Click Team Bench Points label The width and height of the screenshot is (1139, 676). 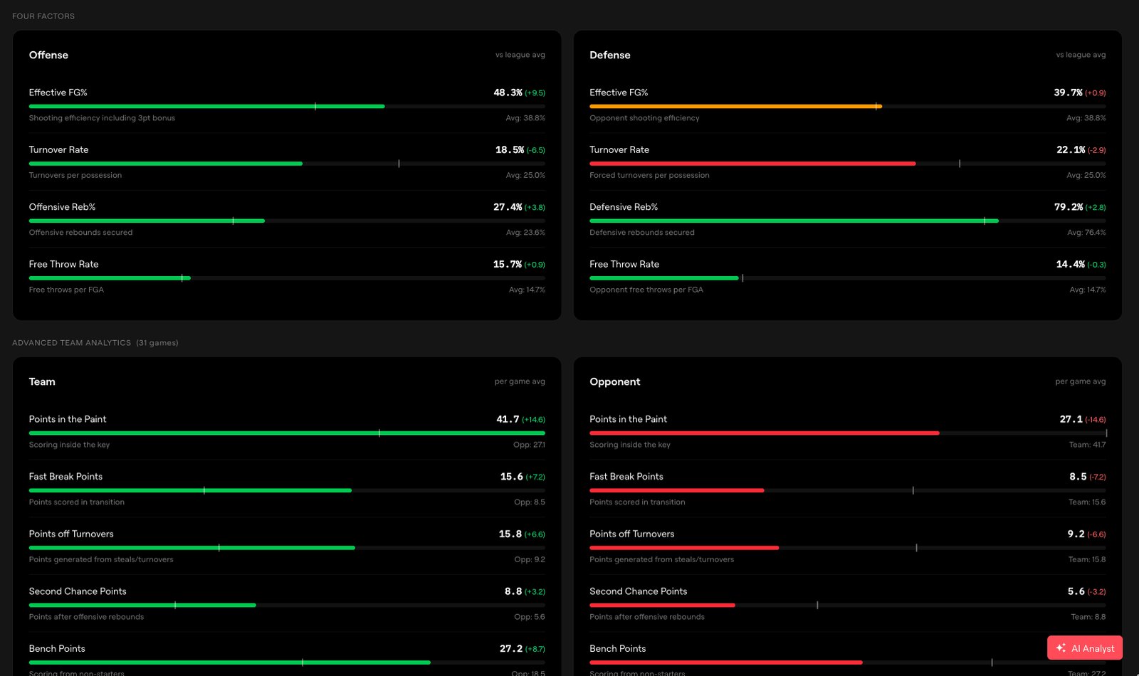[x=57, y=648]
